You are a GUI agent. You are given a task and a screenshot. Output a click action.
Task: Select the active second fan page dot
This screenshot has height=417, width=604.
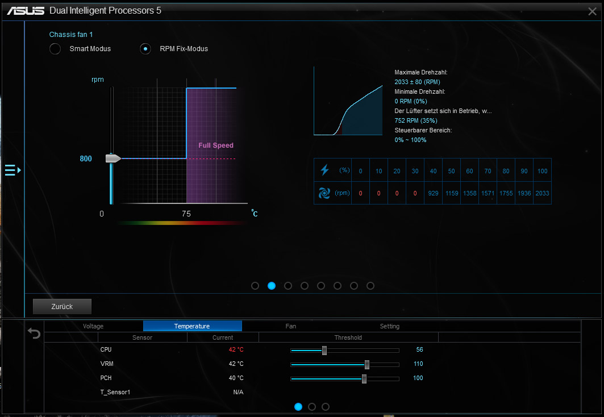272,286
